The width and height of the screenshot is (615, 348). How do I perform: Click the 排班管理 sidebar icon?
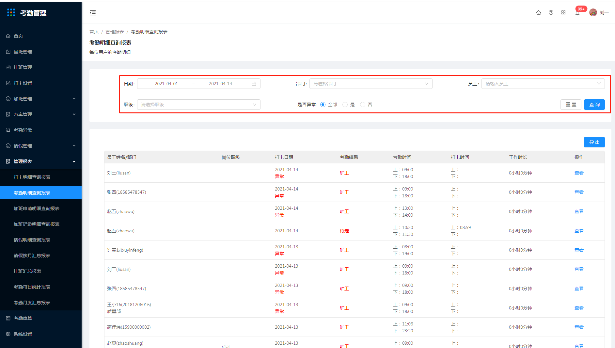click(8, 67)
